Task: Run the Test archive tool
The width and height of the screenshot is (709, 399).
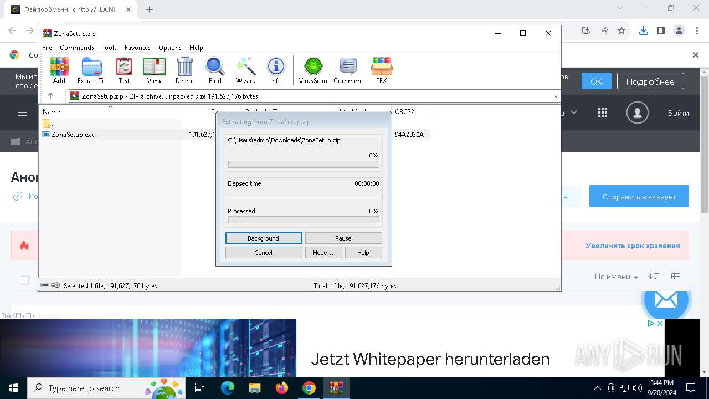Action: pyautogui.click(x=124, y=70)
